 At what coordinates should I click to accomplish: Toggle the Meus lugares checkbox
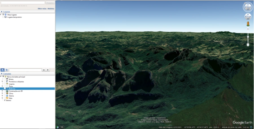tap(3, 15)
